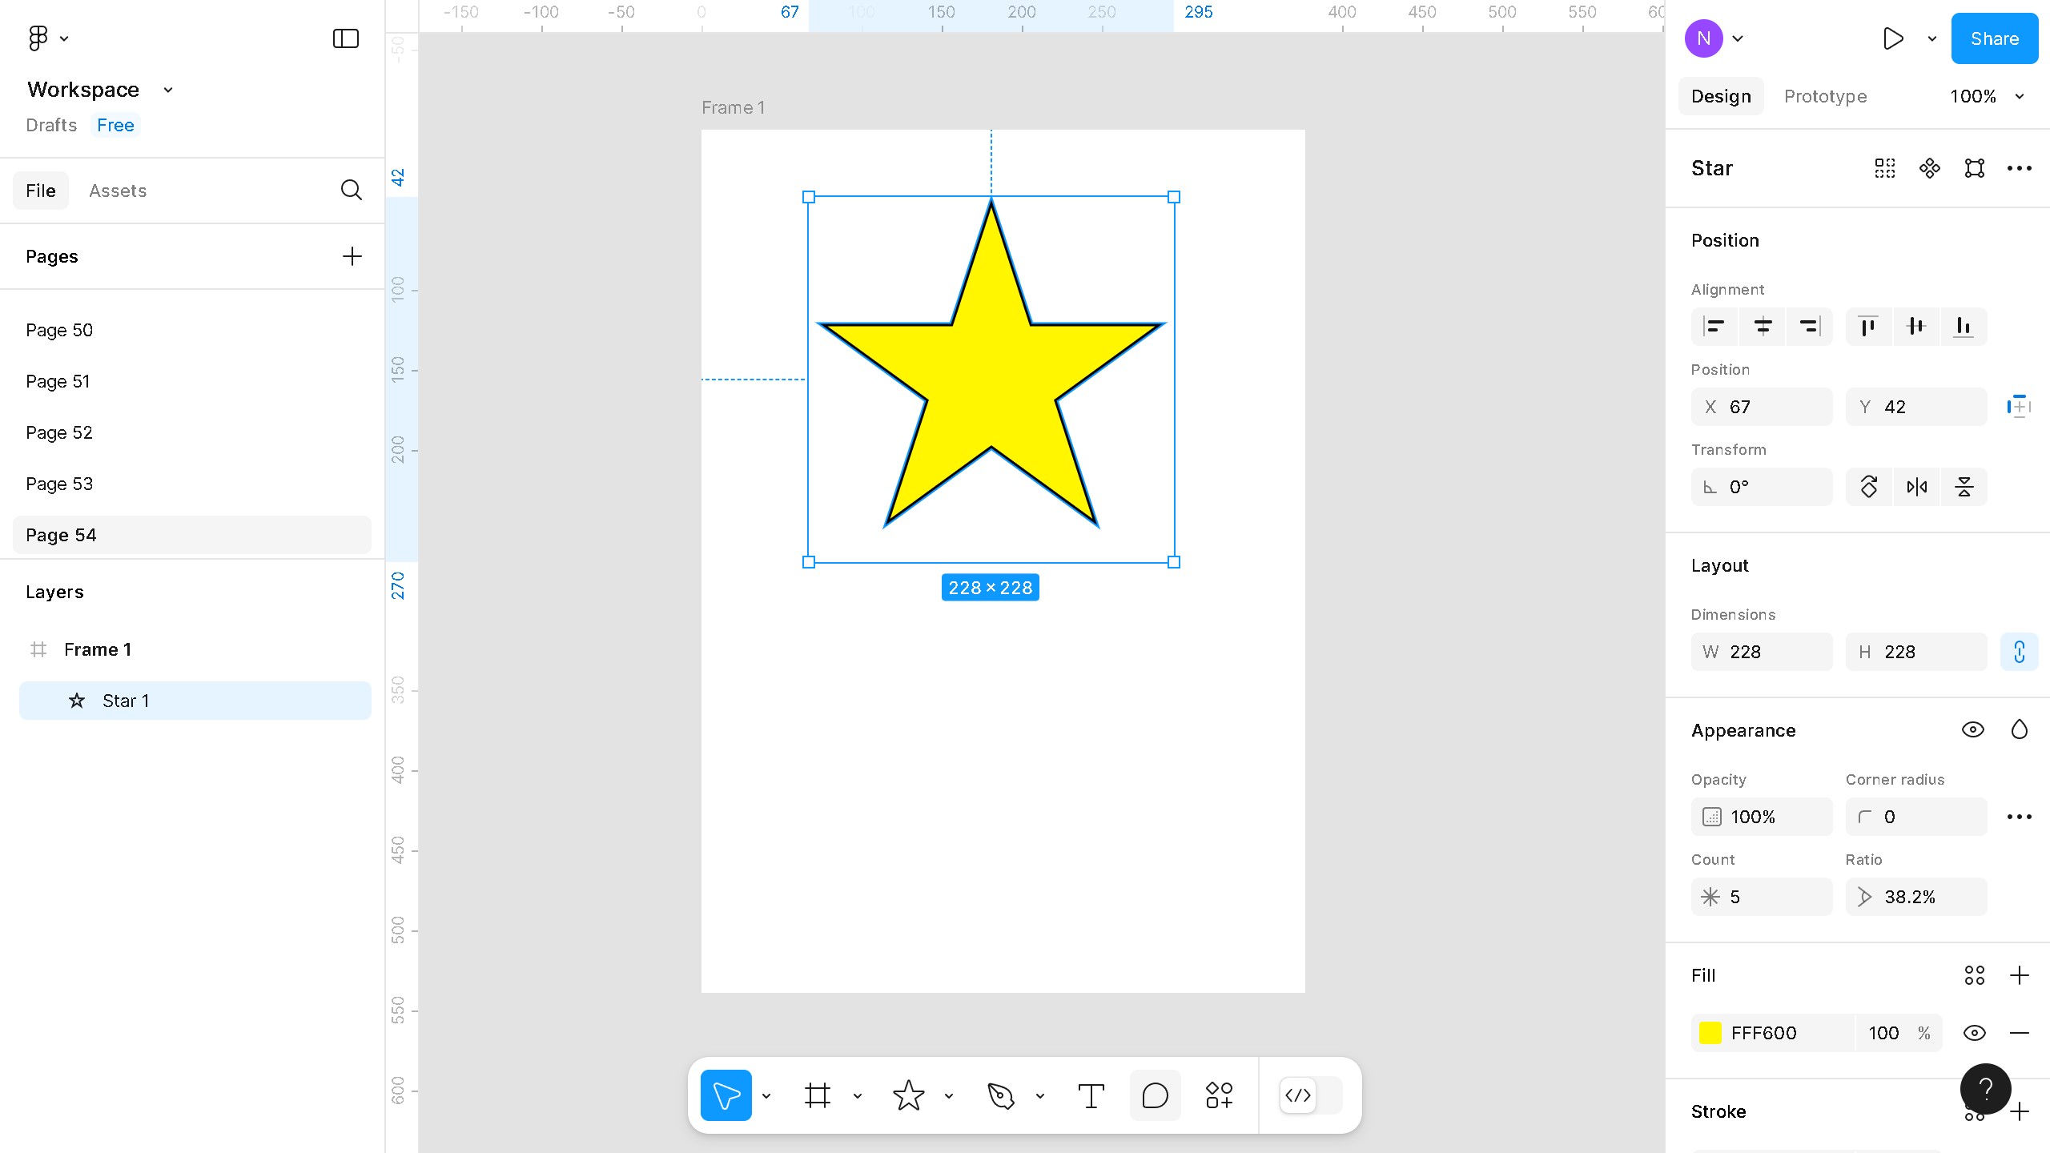
Task: Align star to horizontal centers
Action: (1763, 327)
